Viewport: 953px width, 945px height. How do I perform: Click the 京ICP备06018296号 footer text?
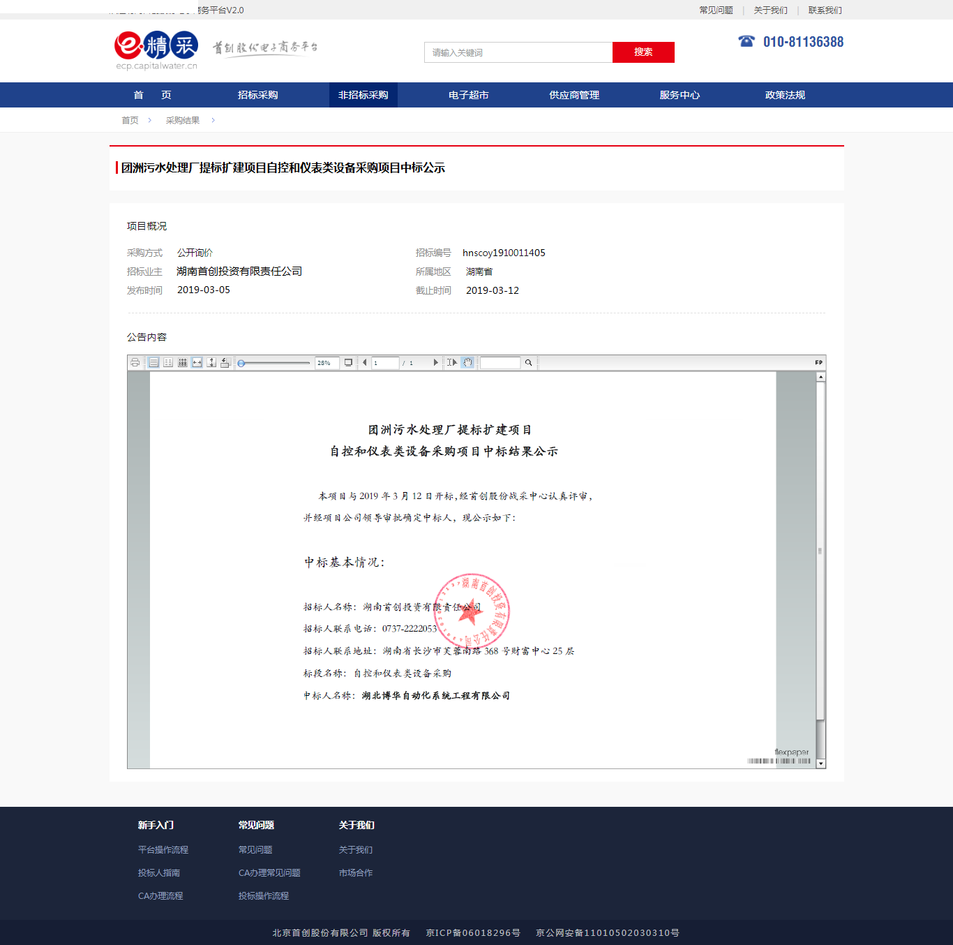473,933
